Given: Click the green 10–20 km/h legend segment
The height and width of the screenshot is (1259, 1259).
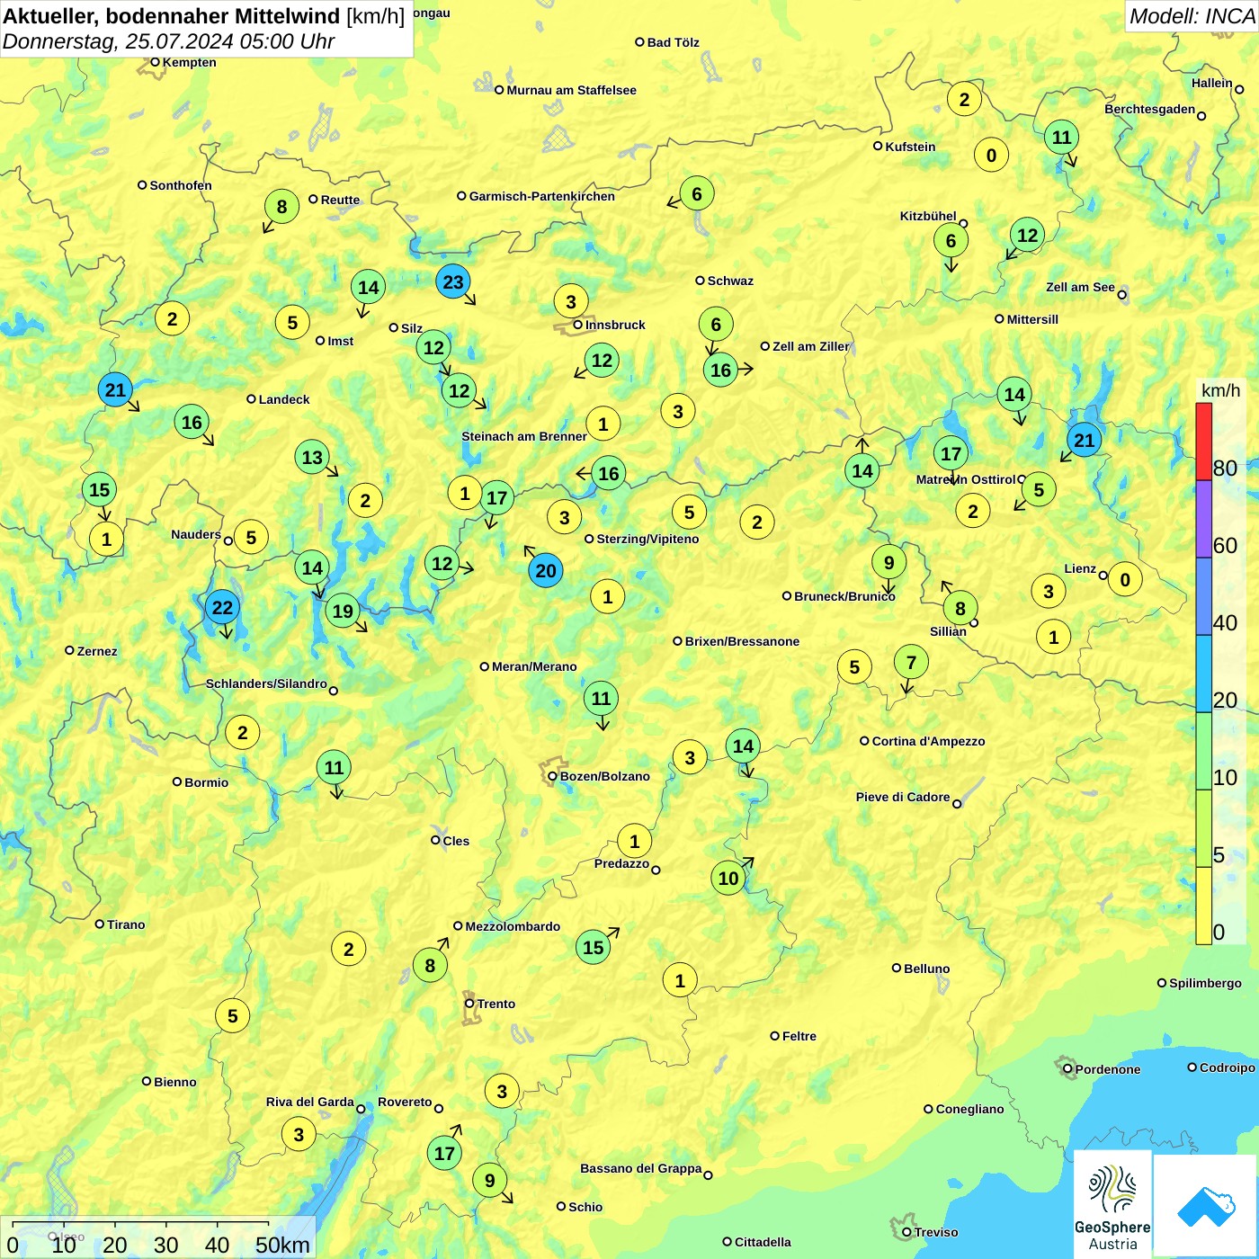Looking at the screenshot, I should point(1203,751).
